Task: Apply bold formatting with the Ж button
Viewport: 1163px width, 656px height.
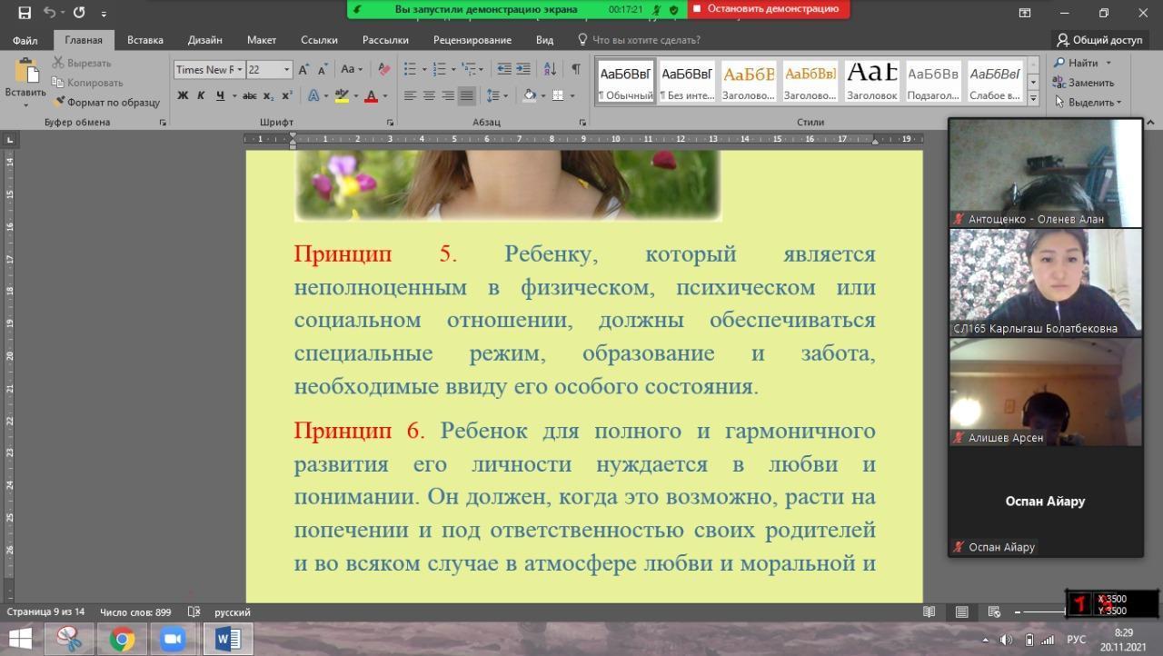Action: (183, 95)
